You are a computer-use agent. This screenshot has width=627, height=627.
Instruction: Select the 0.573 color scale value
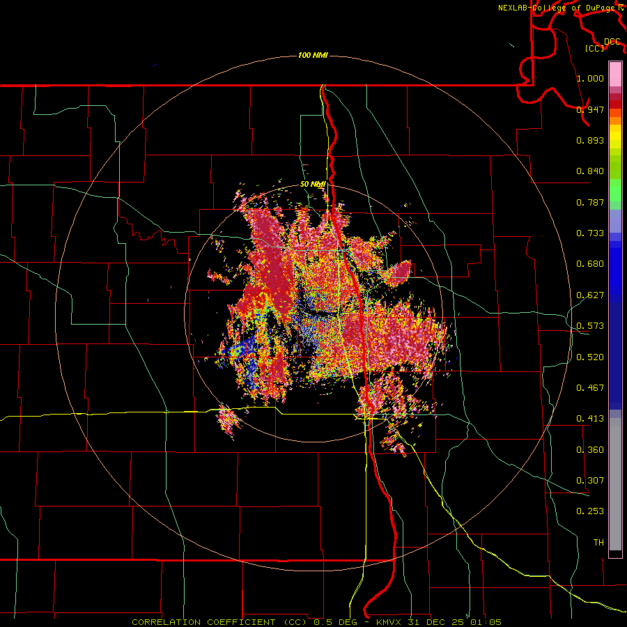590,326
